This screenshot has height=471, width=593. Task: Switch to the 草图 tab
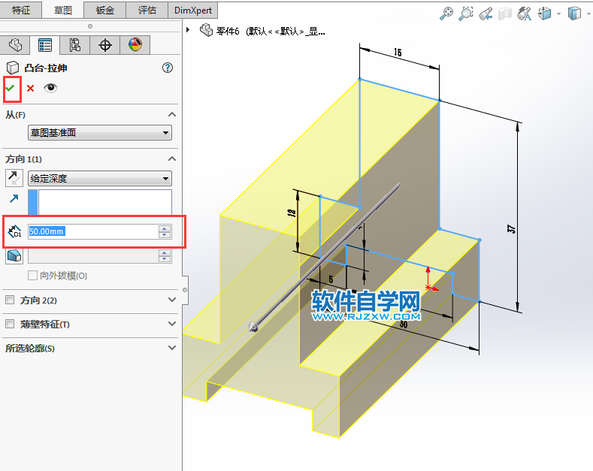[63, 11]
